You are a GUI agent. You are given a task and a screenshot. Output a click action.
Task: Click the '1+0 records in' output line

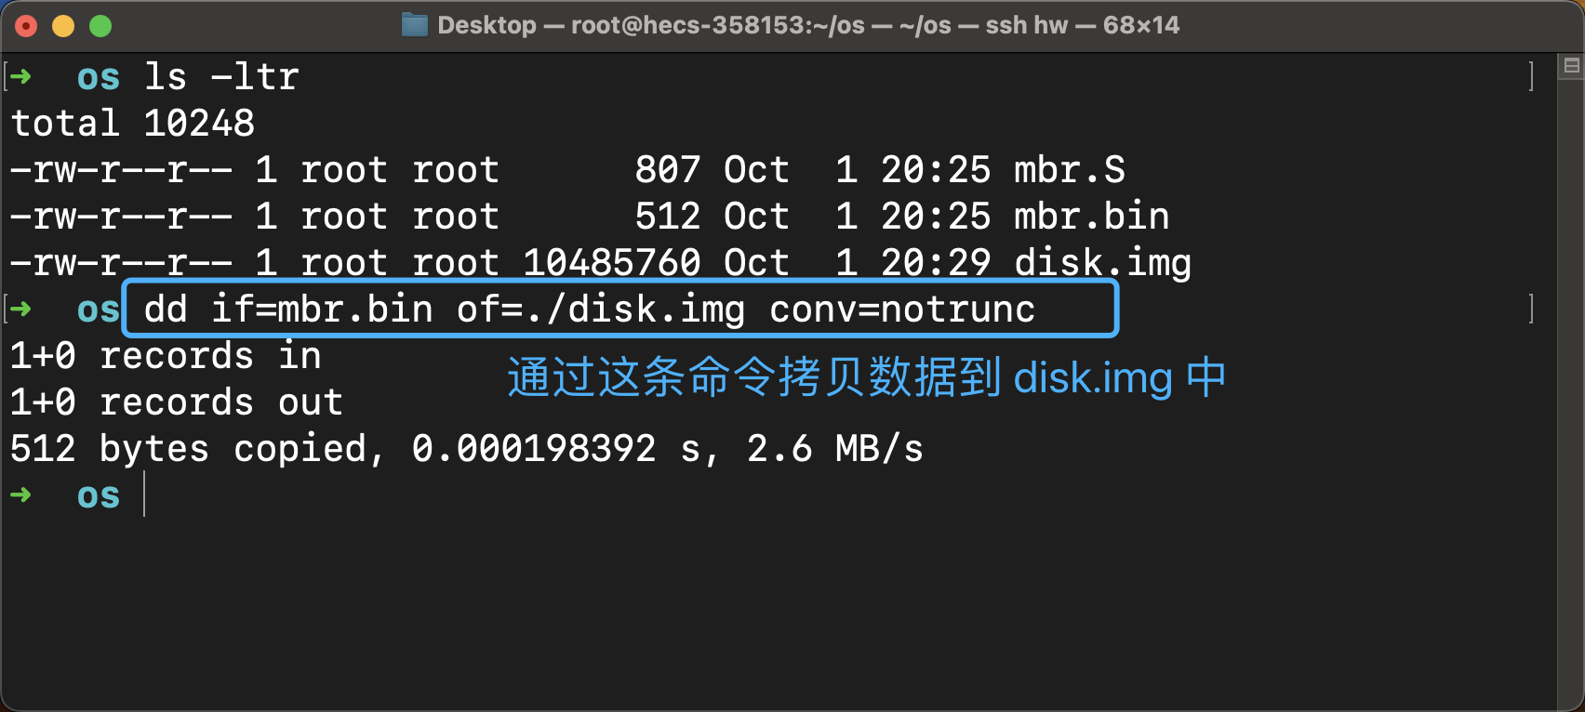(x=166, y=355)
